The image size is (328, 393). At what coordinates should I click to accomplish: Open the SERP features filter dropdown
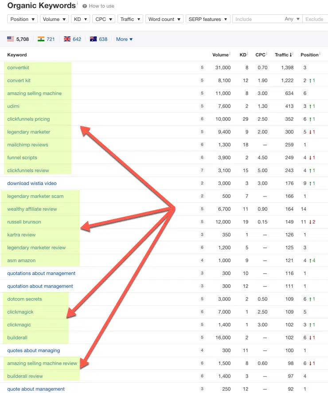(208, 19)
